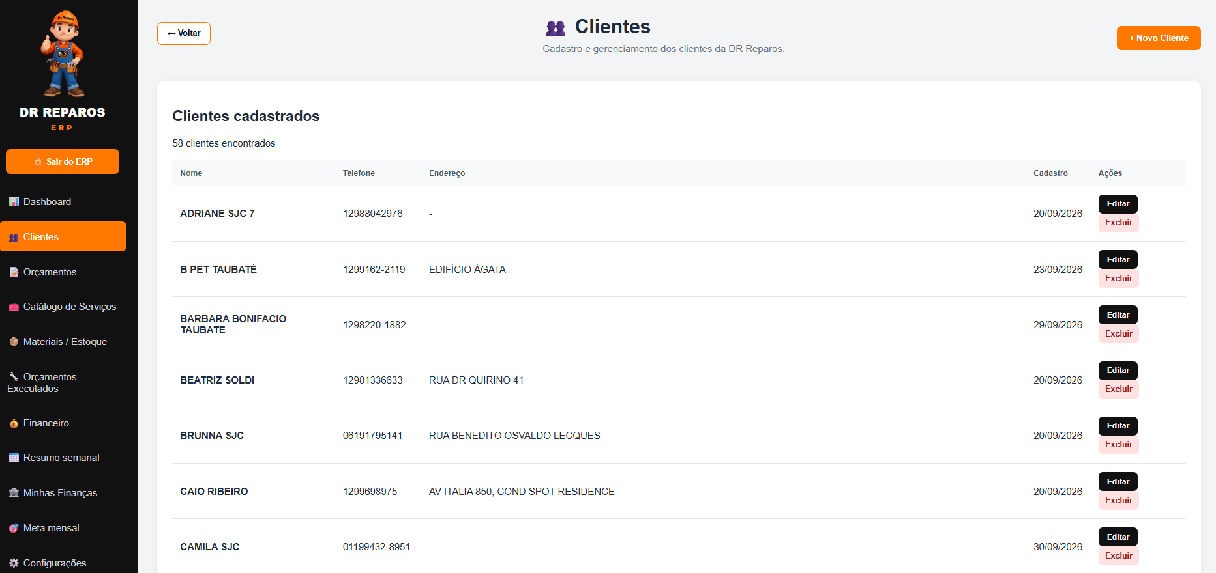Click the Meta mensal target icon
Viewport: 1216px width, 573px height.
[14, 528]
